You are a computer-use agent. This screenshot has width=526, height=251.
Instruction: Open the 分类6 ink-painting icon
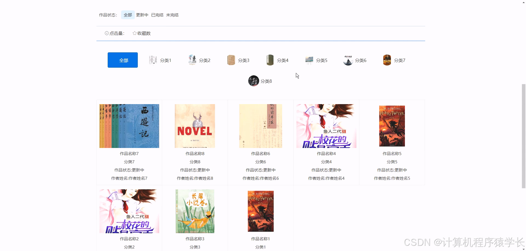pos(348,60)
